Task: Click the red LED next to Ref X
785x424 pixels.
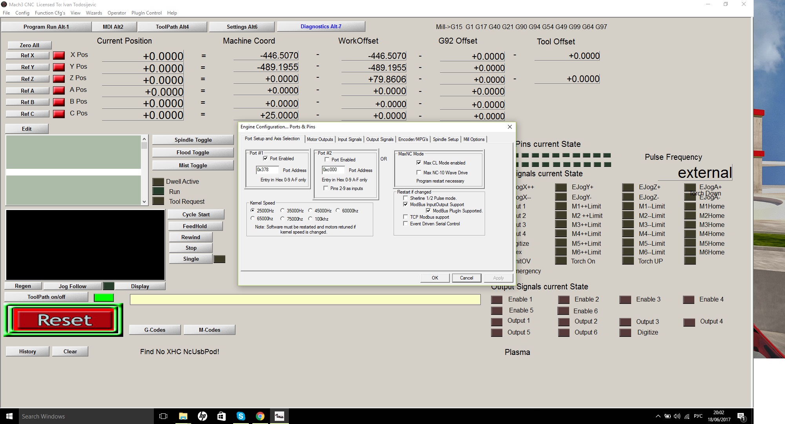Action: [x=59, y=55]
